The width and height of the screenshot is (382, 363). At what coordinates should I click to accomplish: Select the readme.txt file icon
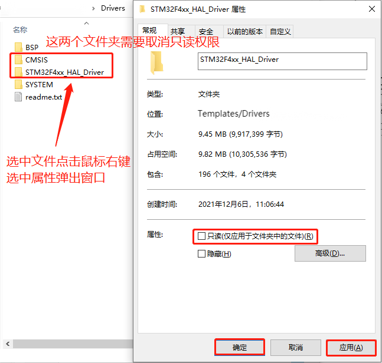click(18, 97)
